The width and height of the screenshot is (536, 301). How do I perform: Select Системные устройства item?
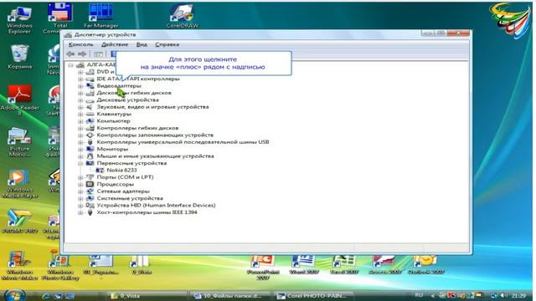pos(130,198)
